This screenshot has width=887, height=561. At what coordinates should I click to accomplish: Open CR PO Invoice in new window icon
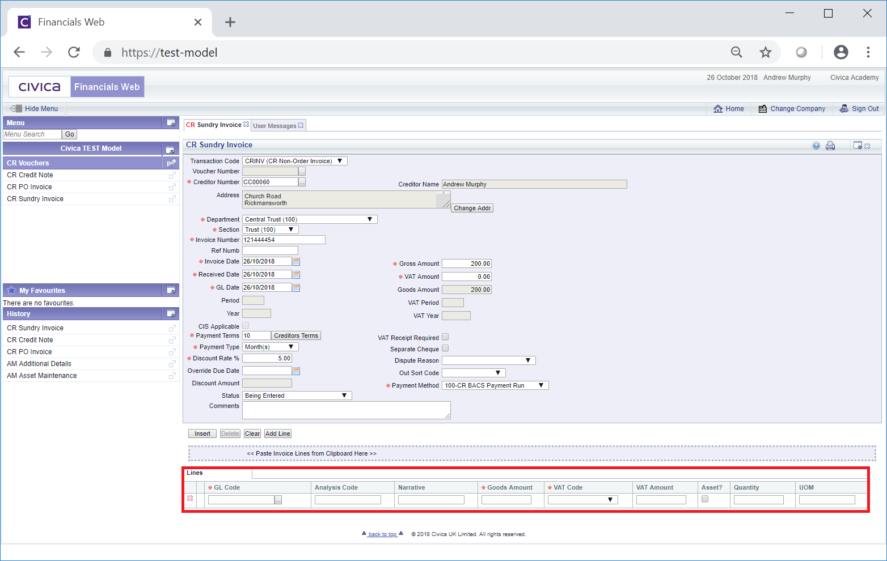(x=172, y=187)
